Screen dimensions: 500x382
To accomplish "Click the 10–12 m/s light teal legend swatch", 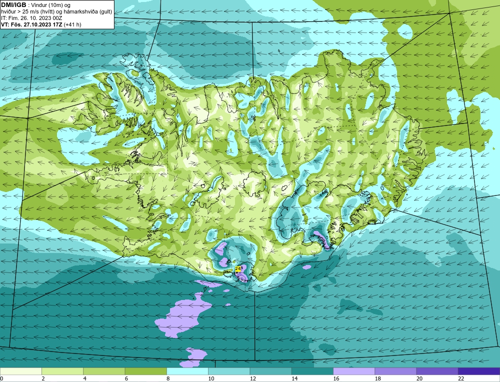I will click(229, 371).
